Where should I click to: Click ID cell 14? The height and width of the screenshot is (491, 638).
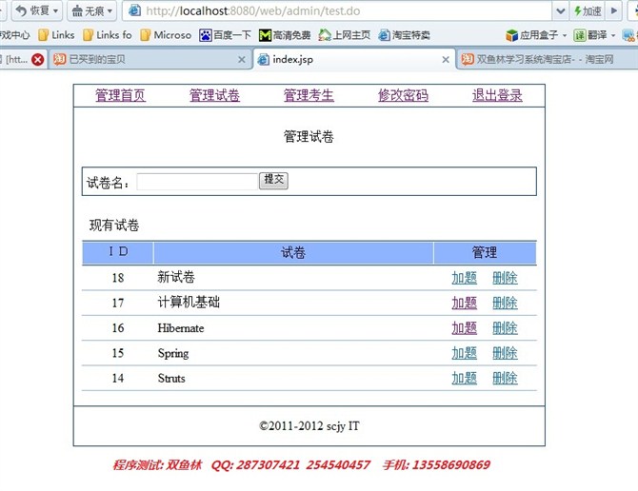tap(118, 379)
